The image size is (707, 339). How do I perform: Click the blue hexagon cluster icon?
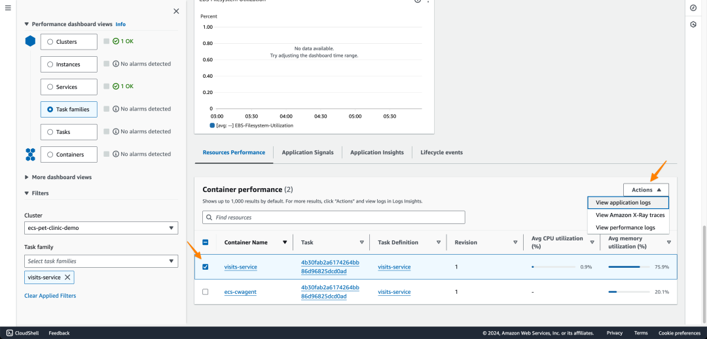pyautogui.click(x=30, y=41)
